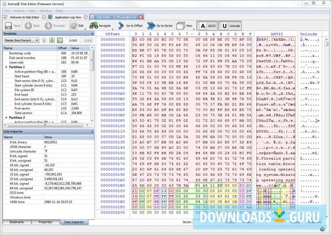332x235 pixels.
Task: Switch to the Bookmarks bottom tab
Action: (16, 222)
